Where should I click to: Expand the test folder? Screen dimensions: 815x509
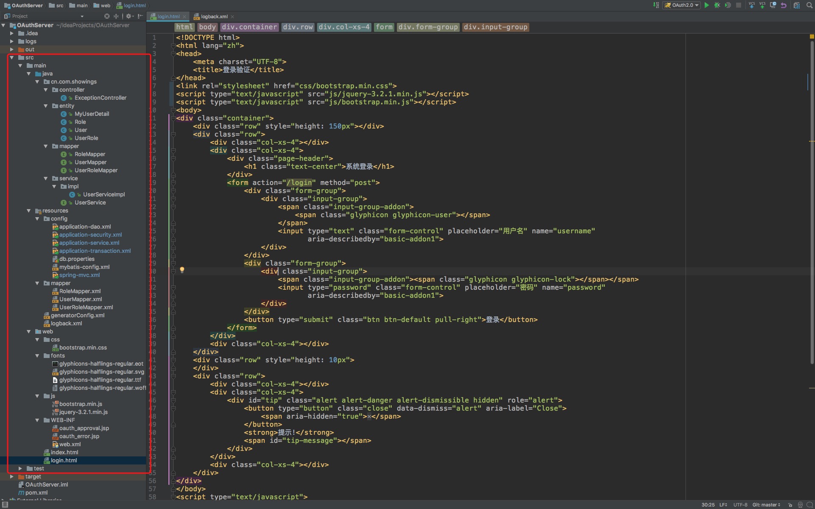(20, 468)
